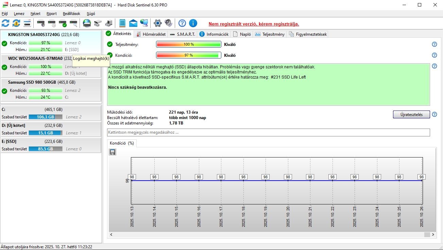Screen dimensions: 443x250
Task: Click the disk list panel toolbar icon
Action: [27, 23]
